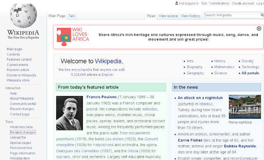Open Upload file link
This screenshot has width=264, height=160.
click(x=18, y=137)
